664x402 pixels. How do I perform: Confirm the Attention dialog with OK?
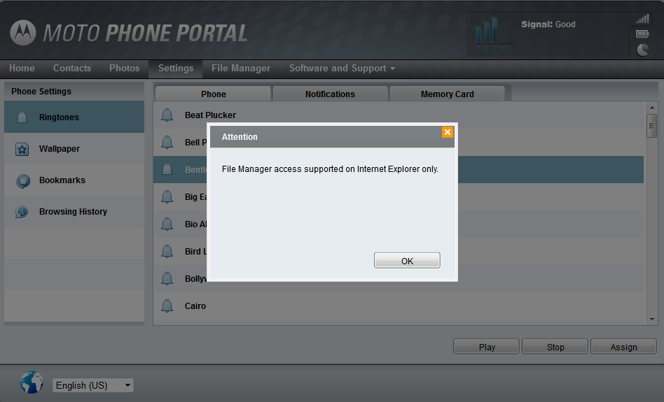pos(407,260)
